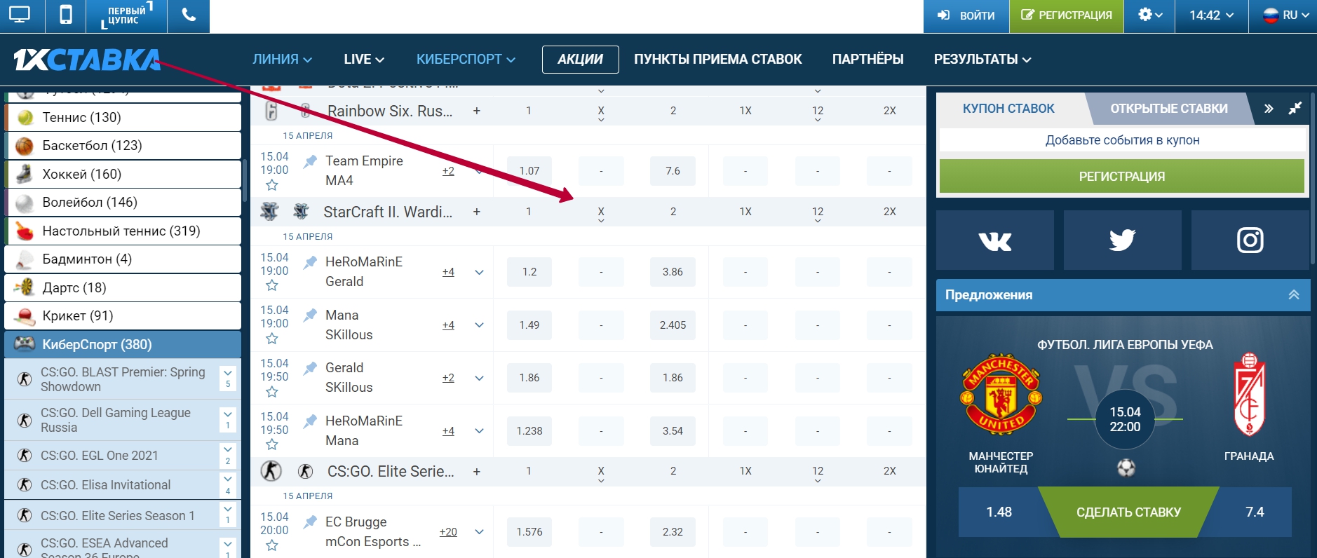Expand CS:GO. Elite Series header plus
Image resolution: width=1317 pixels, height=558 pixels.
point(477,471)
